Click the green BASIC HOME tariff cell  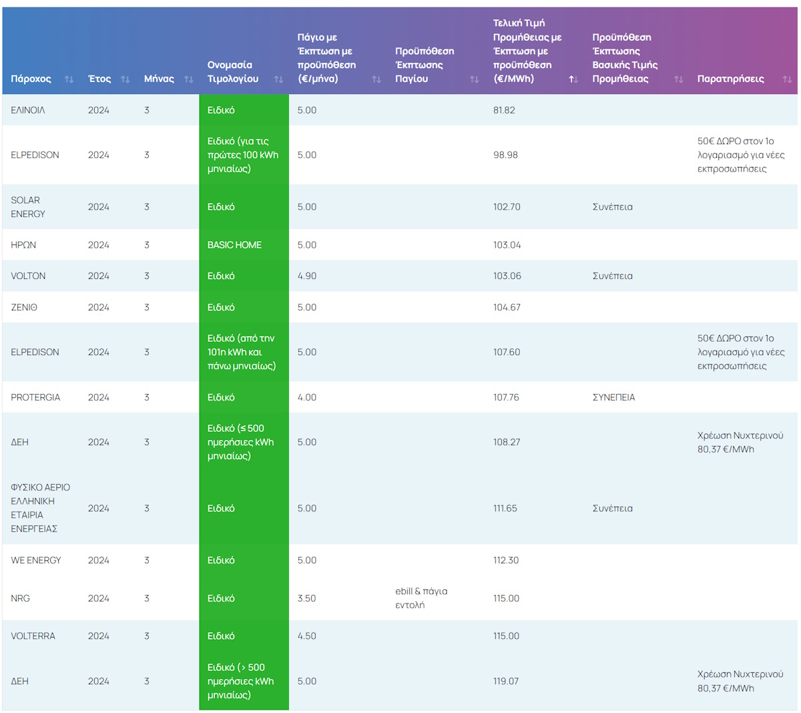234,245
